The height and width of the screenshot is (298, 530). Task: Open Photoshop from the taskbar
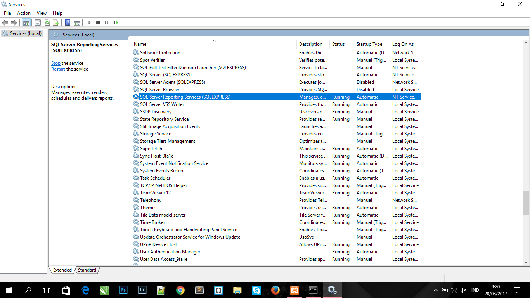[123, 290]
